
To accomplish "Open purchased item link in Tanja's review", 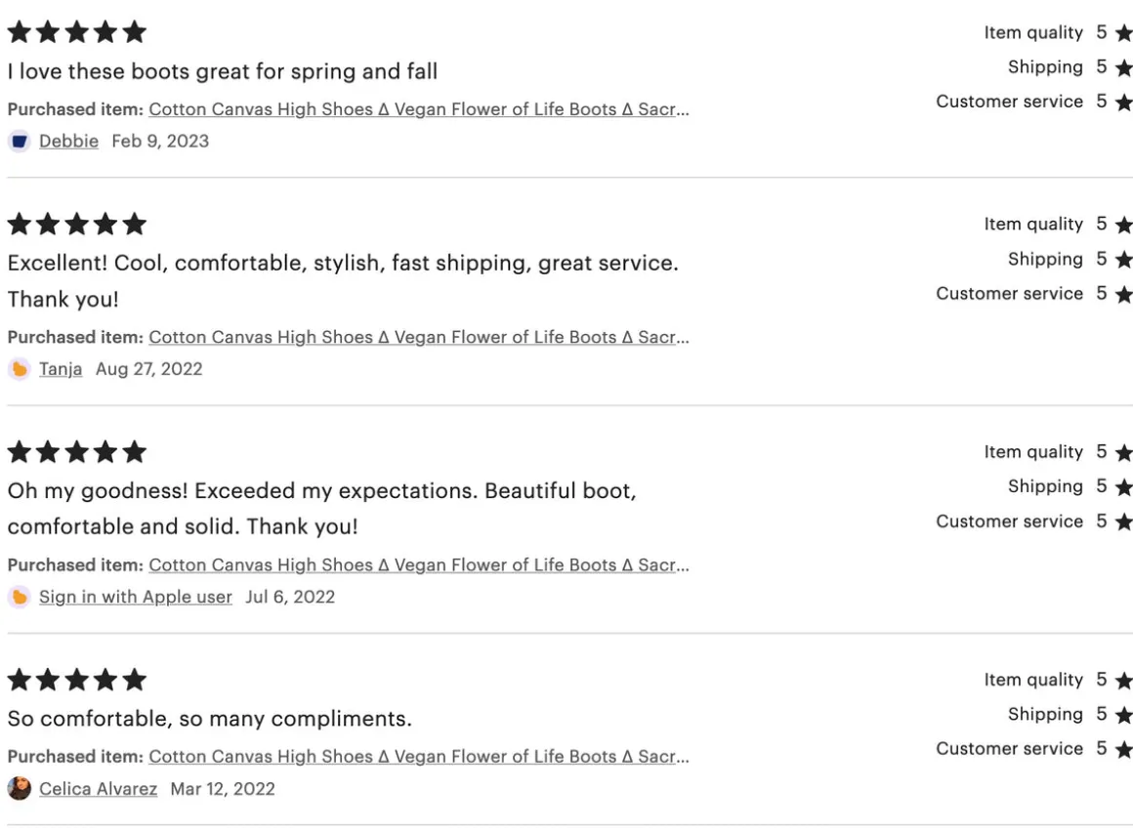I will point(418,337).
